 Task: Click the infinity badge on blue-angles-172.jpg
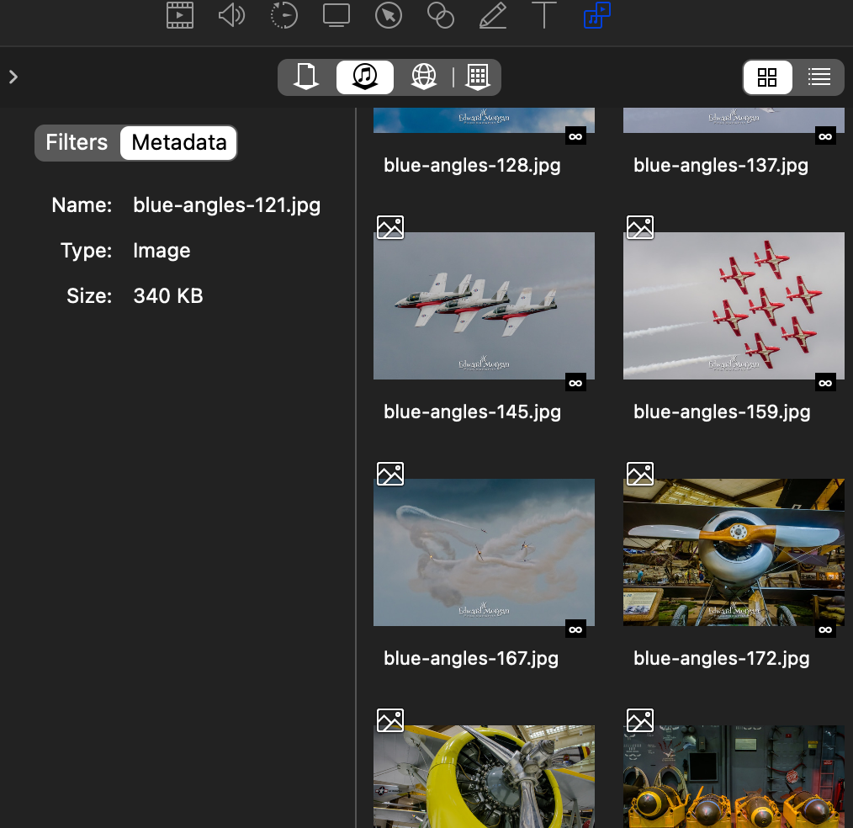coord(825,629)
